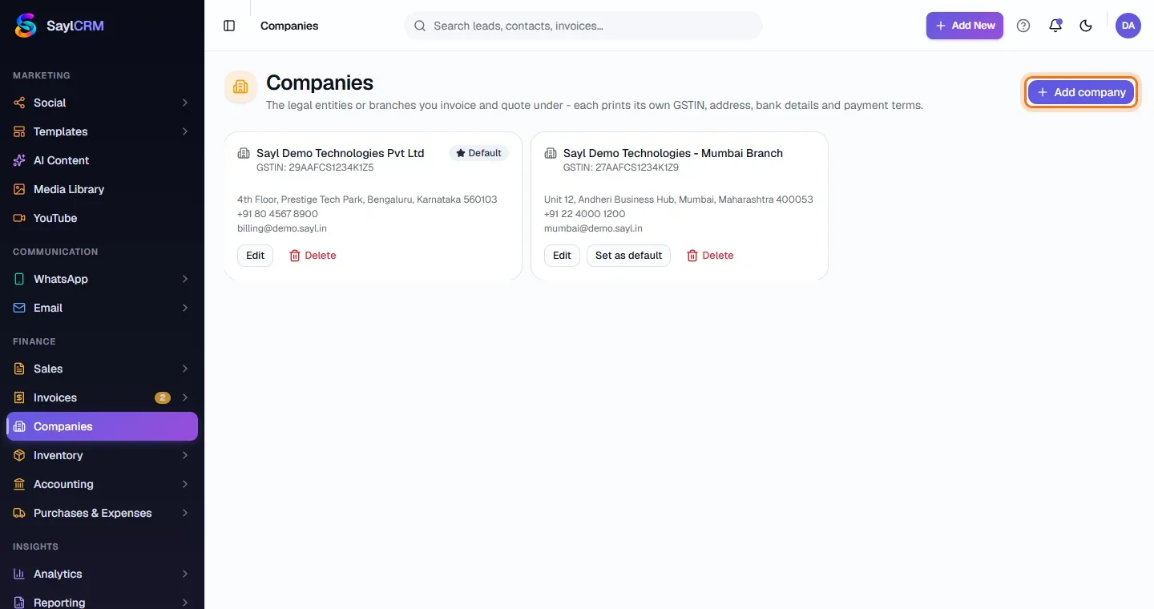Screen dimensions: 1154x609
Task: Delete the Mumbai Branch company
Action: 710,256
